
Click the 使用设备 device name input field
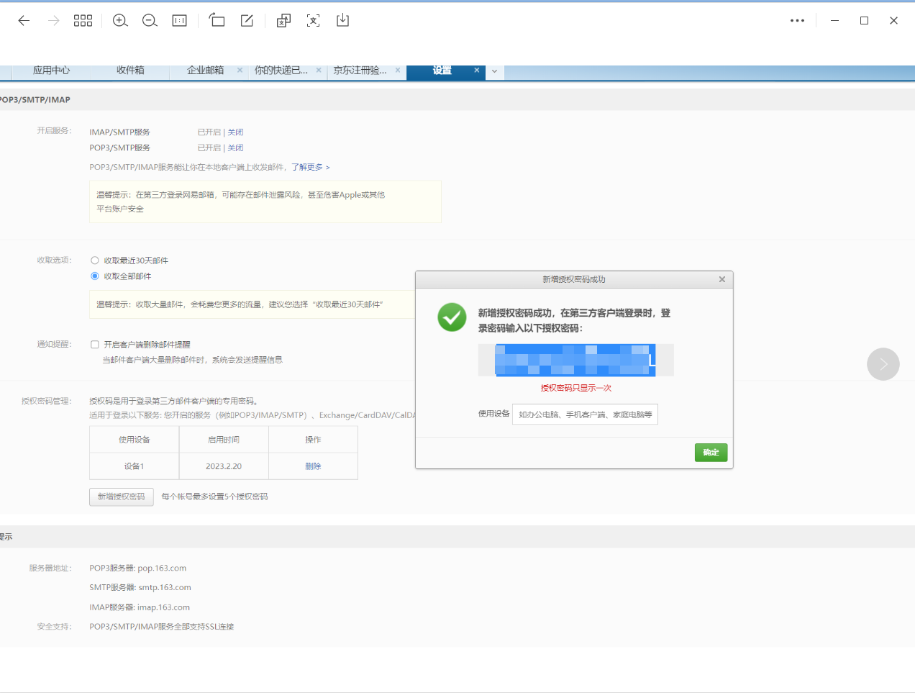pos(585,414)
